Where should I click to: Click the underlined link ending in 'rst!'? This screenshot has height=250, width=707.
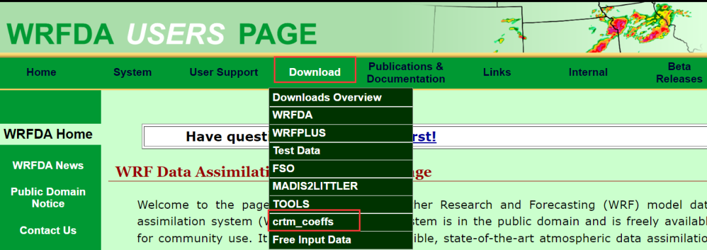click(x=424, y=137)
